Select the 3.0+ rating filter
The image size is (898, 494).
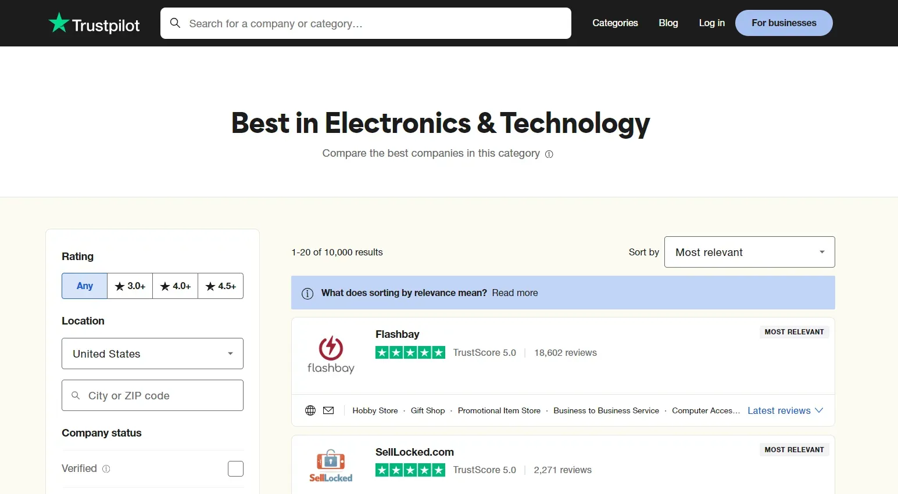pyautogui.click(x=129, y=286)
